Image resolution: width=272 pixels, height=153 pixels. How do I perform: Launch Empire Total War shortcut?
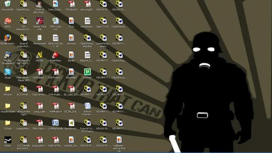click(39, 21)
